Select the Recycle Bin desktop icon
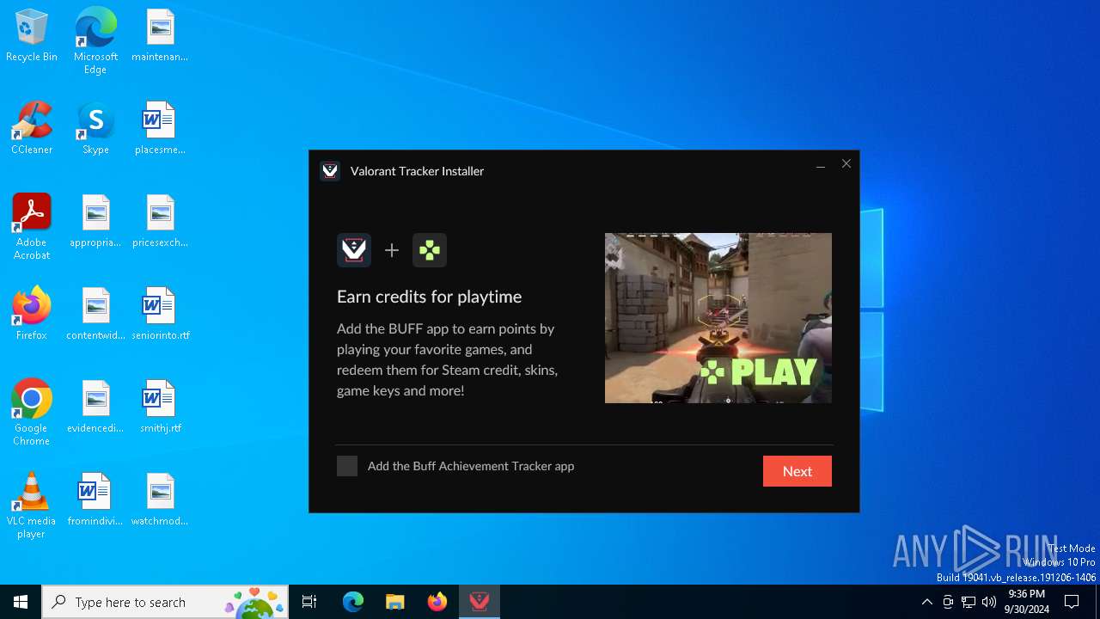Image resolution: width=1100 pixels, height=619 pixels. pyautogui.click(x=32, y=36)
